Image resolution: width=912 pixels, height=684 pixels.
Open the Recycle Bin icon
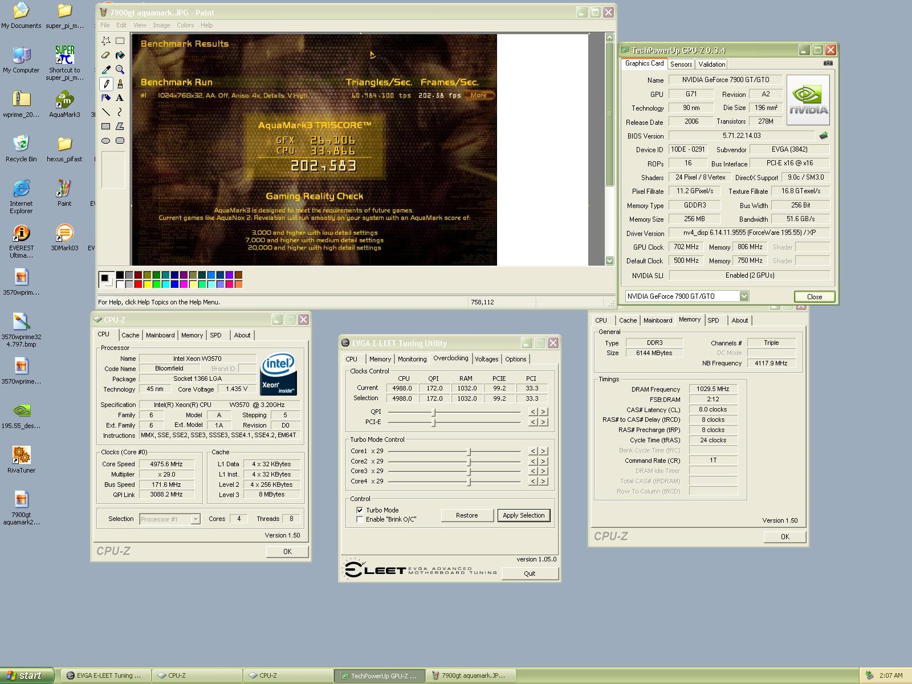coord(21,149)
